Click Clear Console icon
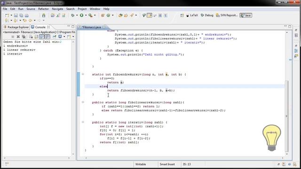Image resolution: width=301 pixels, height=169 pixels. (x=31, y=37)
